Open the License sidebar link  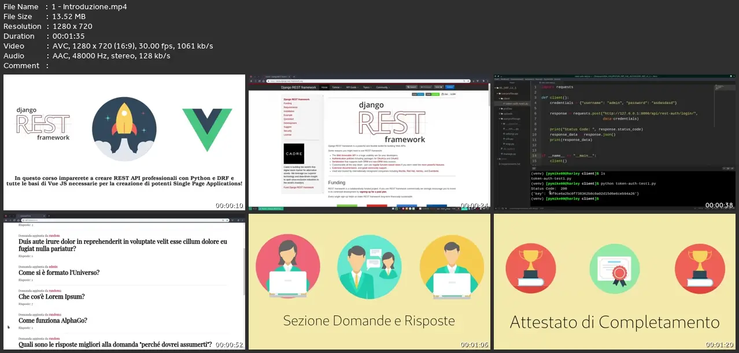click(287, 135)
